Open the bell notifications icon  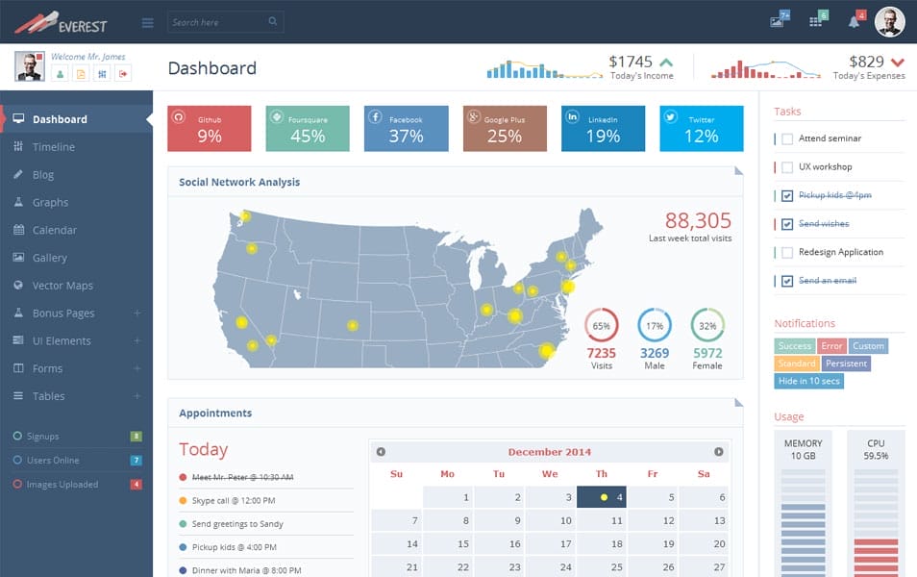coord(854,21)
